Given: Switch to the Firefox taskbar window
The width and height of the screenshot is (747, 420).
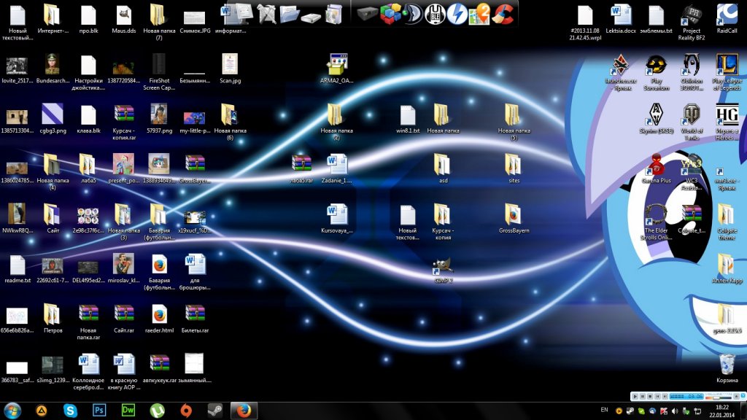Looking at the screenshot, I should (244, 411).
